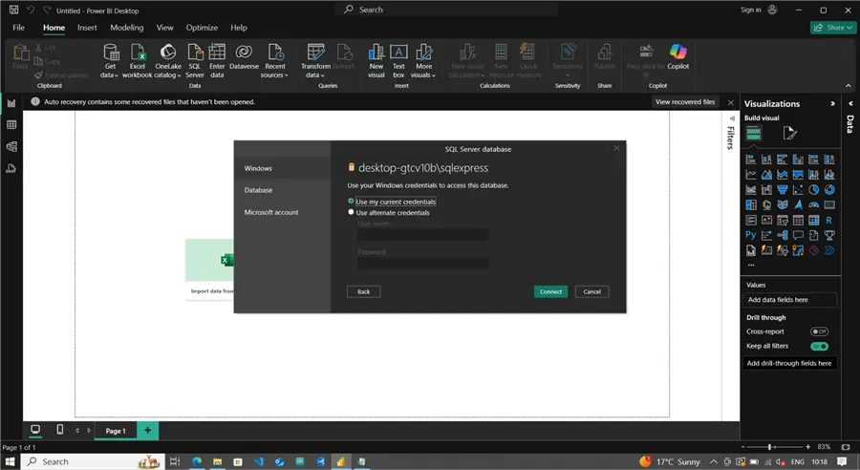Collapse the Visualizations pane chevron

(x=832, y=104)
